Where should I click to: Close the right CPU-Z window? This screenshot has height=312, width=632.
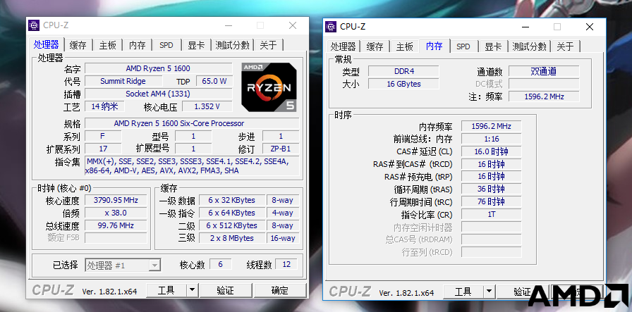[589, 27]
